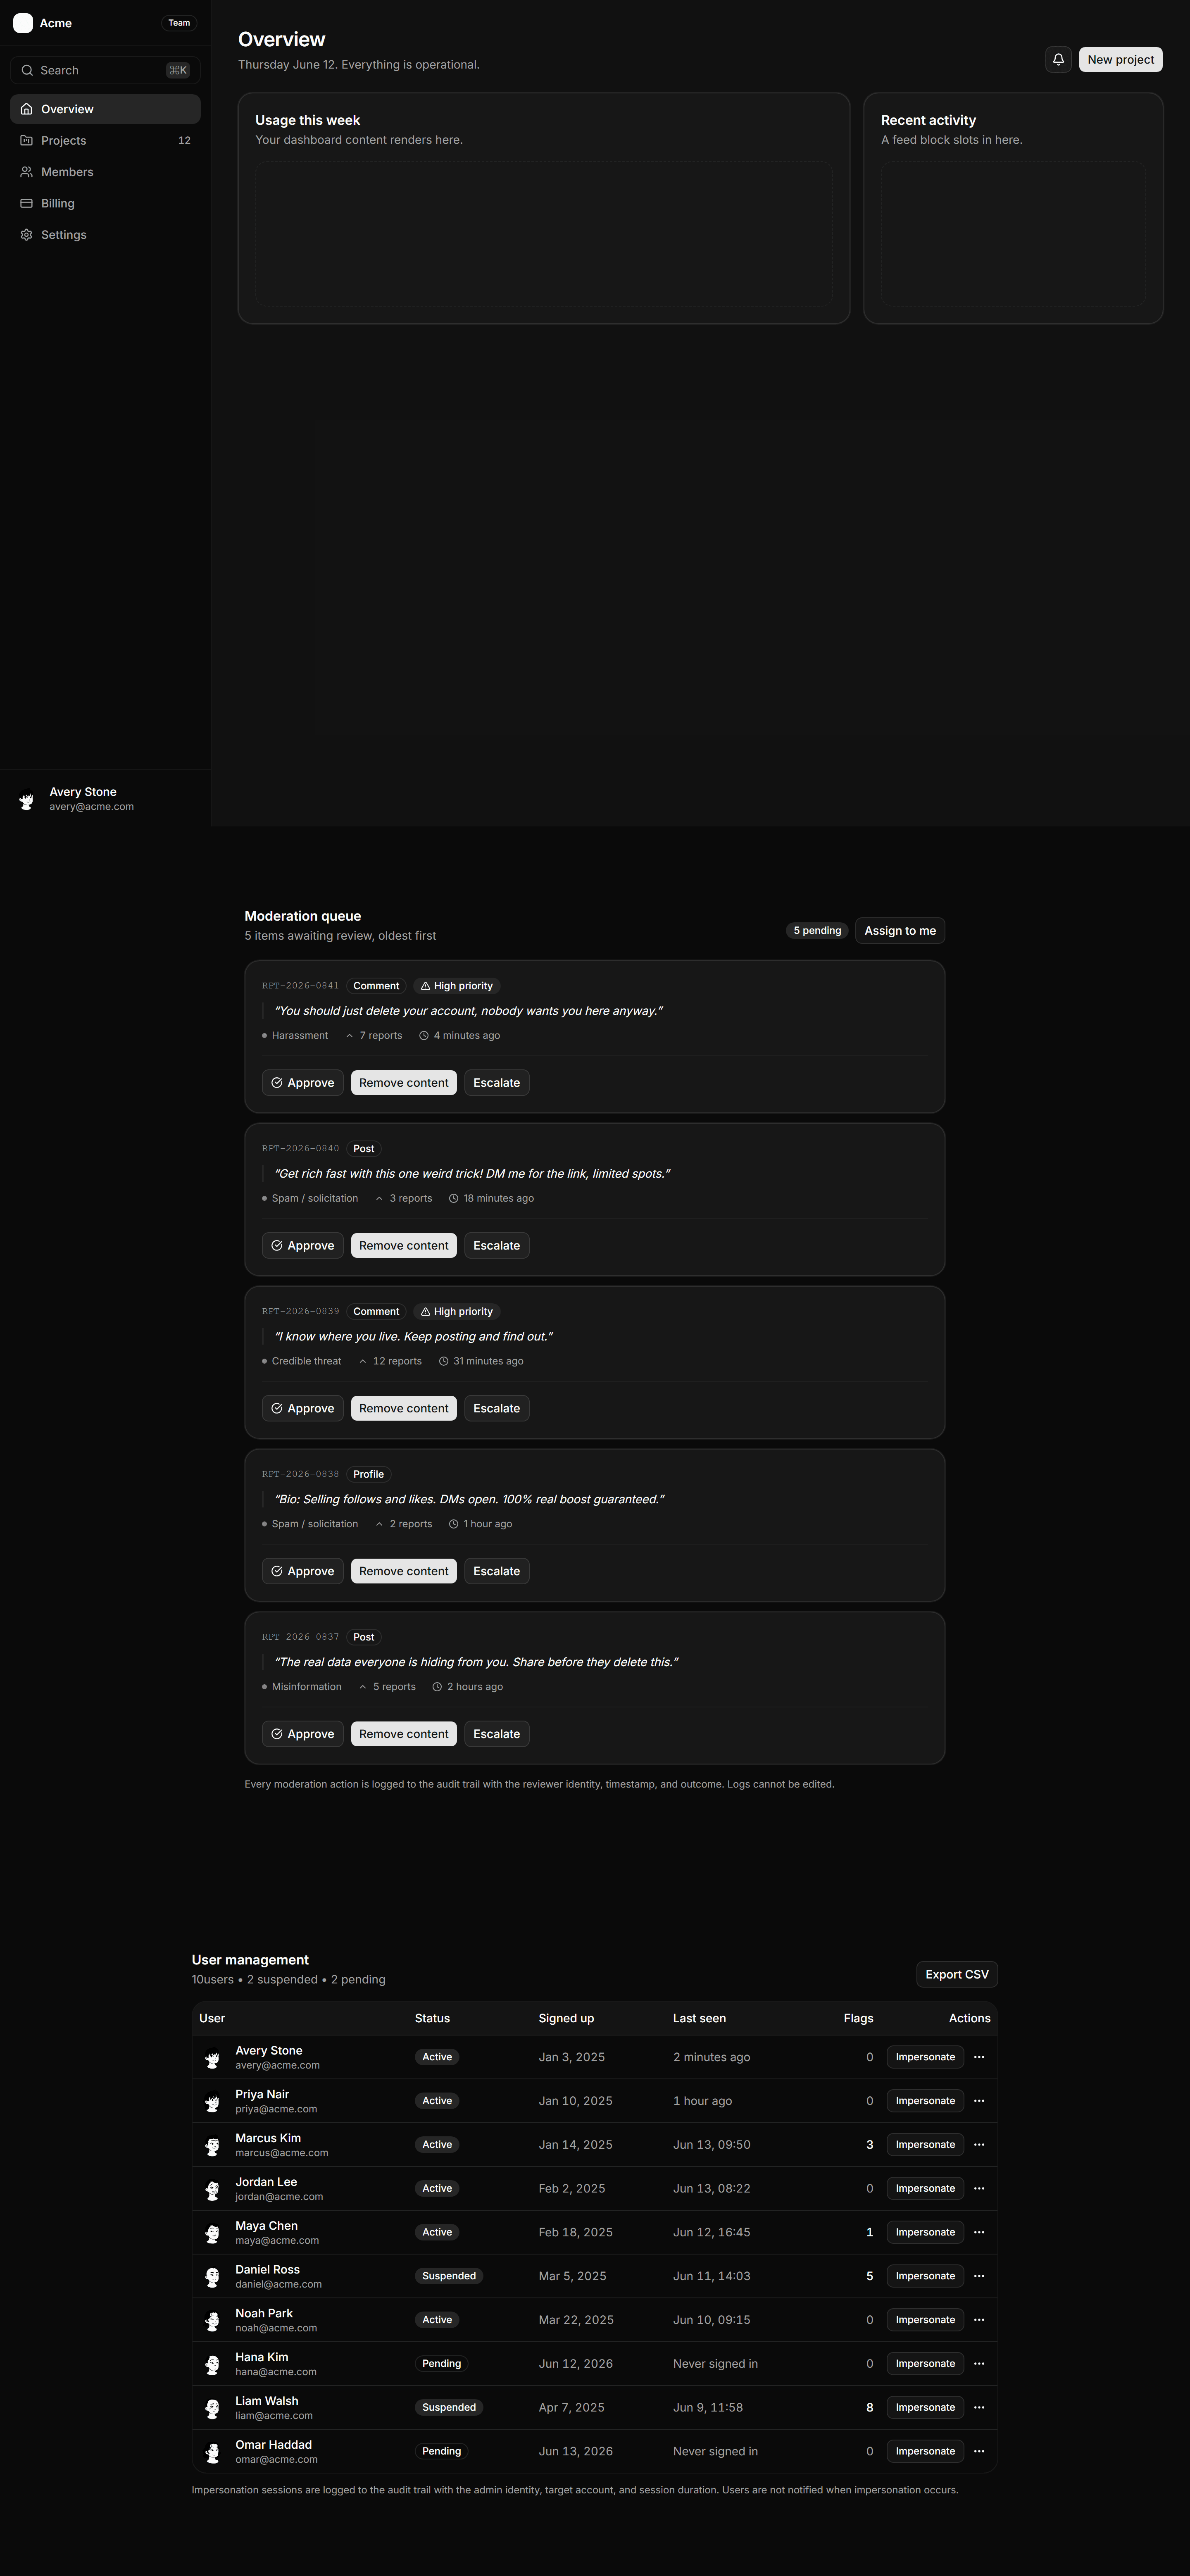
Task: Impersonate Liam Walsh
Action: coord(925,2407)
